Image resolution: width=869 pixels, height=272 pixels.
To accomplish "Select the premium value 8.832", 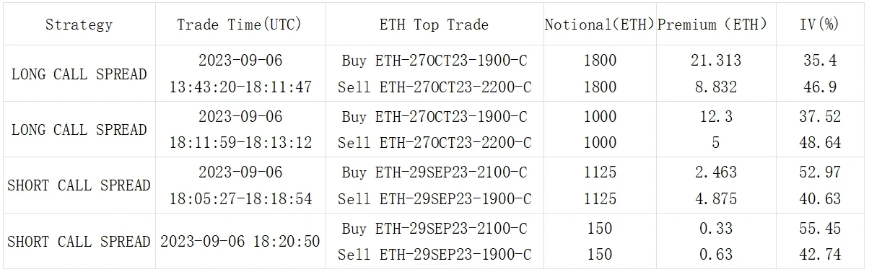I will click(715, 87).
